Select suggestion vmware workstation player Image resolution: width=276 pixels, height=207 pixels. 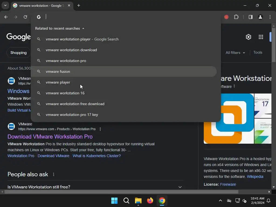tap(123, 39)
